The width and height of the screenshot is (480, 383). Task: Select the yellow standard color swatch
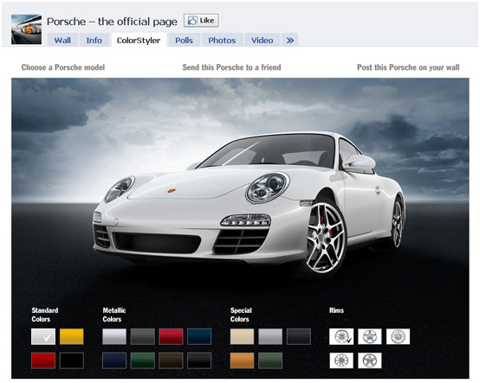(x=72, y=336)
